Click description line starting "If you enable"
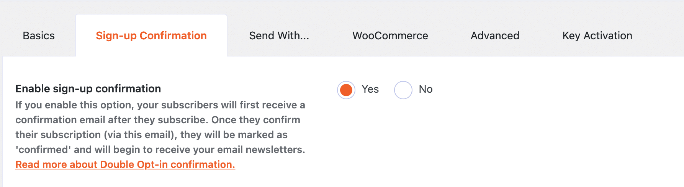This screenshot has width=684, height=187. pyautogui.click(x=160, y=105)
